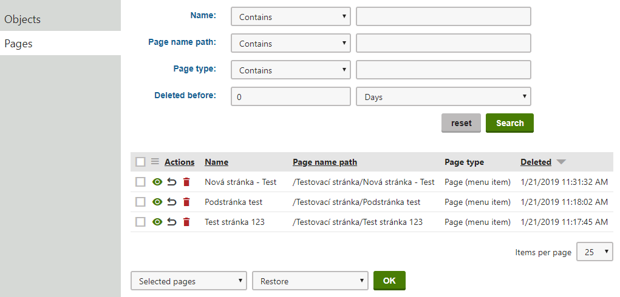Tick the select-all checkbox in table header
The height and width of the screenshot is (297, 620).
click(140, 162)
